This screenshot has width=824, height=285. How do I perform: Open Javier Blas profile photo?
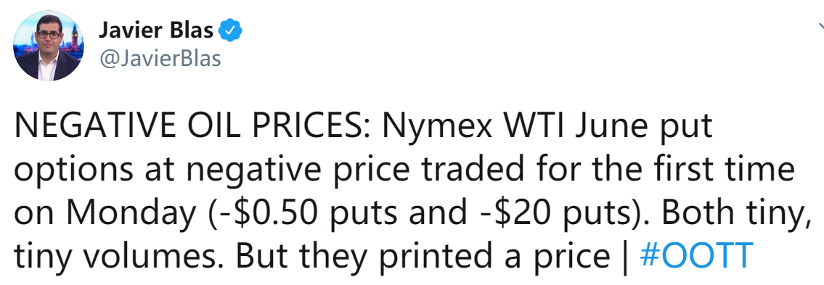click(48, 46)
